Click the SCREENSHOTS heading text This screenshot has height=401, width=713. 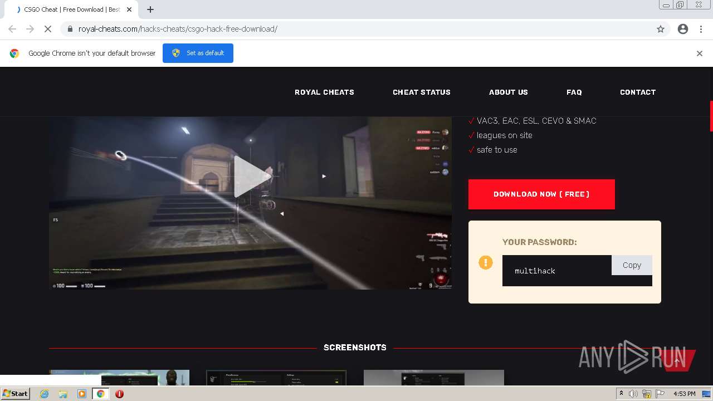pos(355,348)
